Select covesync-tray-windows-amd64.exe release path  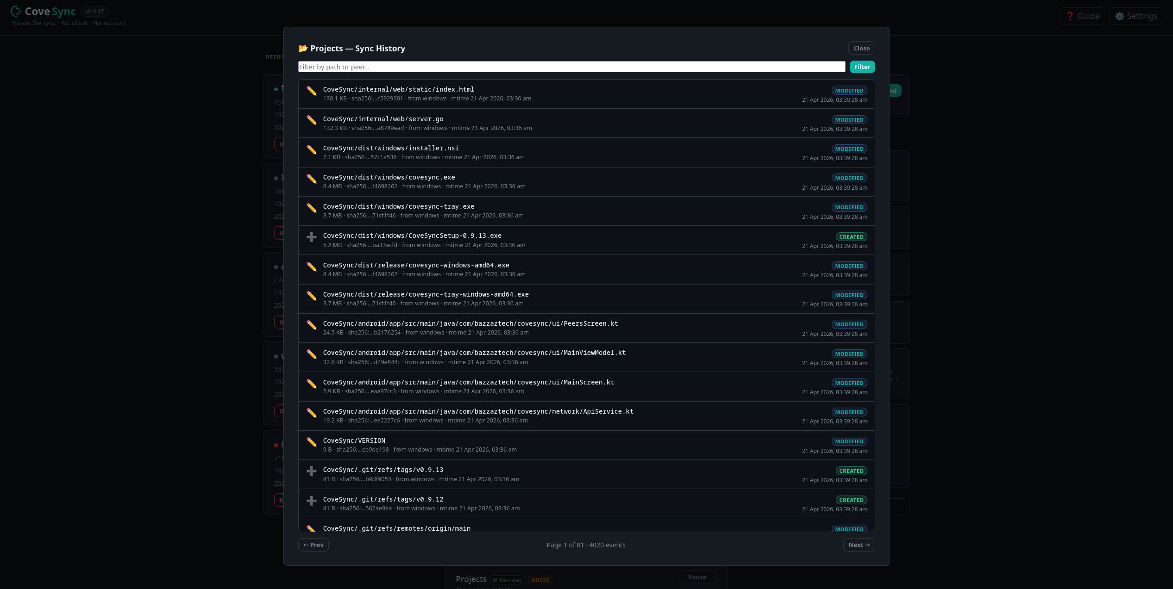pyautogui.click(x=426, y=294)
